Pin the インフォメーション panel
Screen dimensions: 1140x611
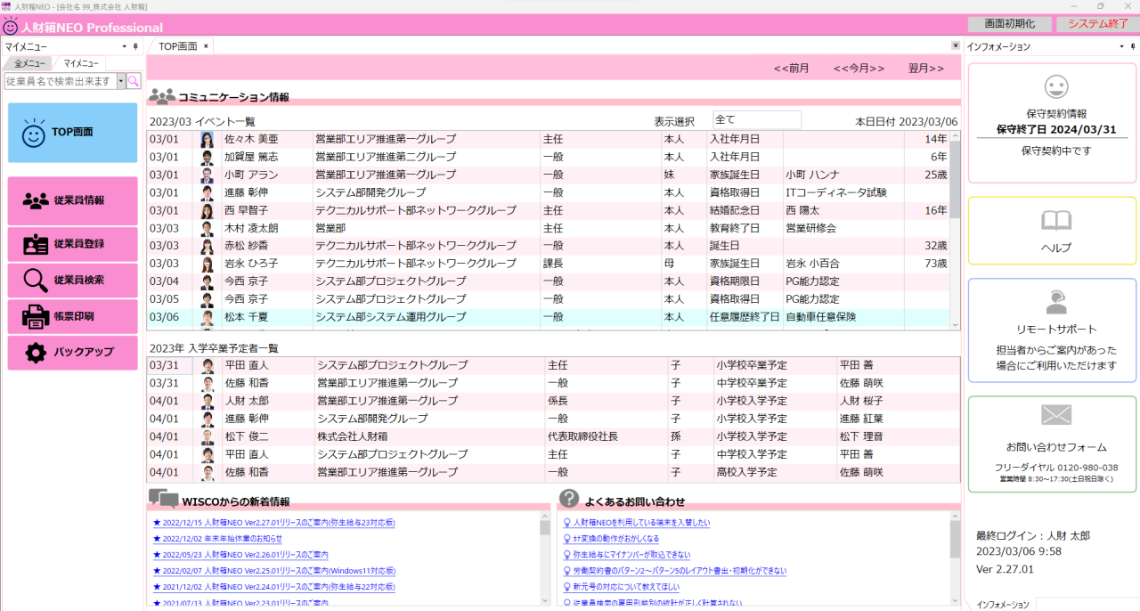tap(1133, 46)
